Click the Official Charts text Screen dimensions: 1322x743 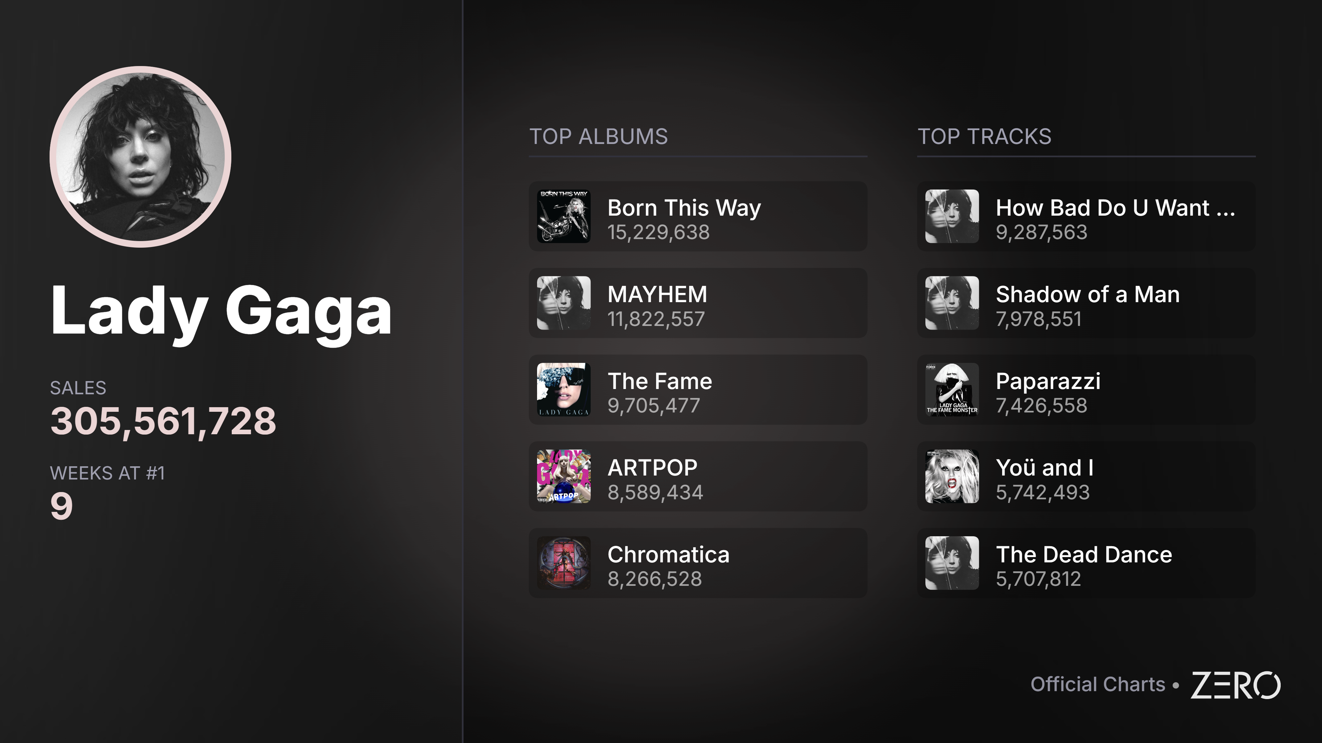pyautogui.click(x=1098, y=684)
